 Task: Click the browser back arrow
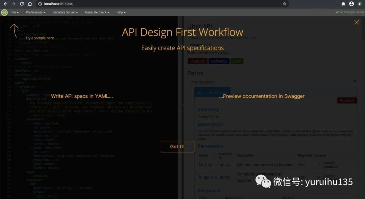click(6, 4)
